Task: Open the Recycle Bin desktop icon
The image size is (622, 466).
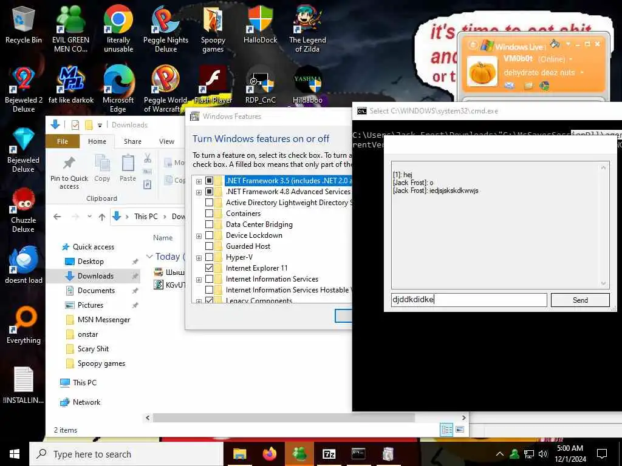Action: (x=24, y=24)
